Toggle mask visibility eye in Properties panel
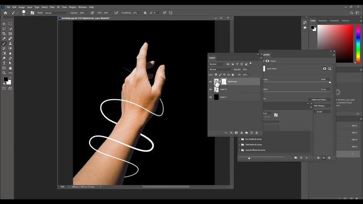 click(x=324, y=158)
